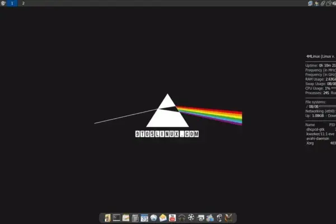
Task: Click the network computer tray icon
Action: tap(310, 3)
